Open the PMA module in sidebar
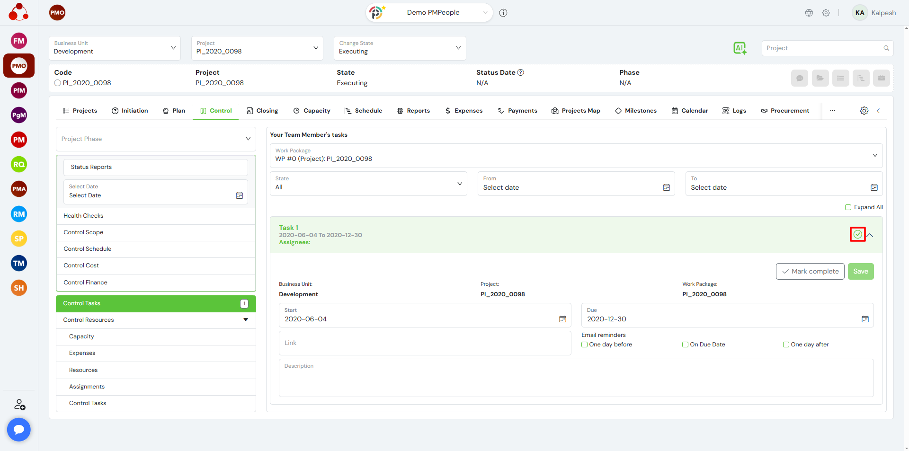The image size is (909, 451). pos(19,189)
